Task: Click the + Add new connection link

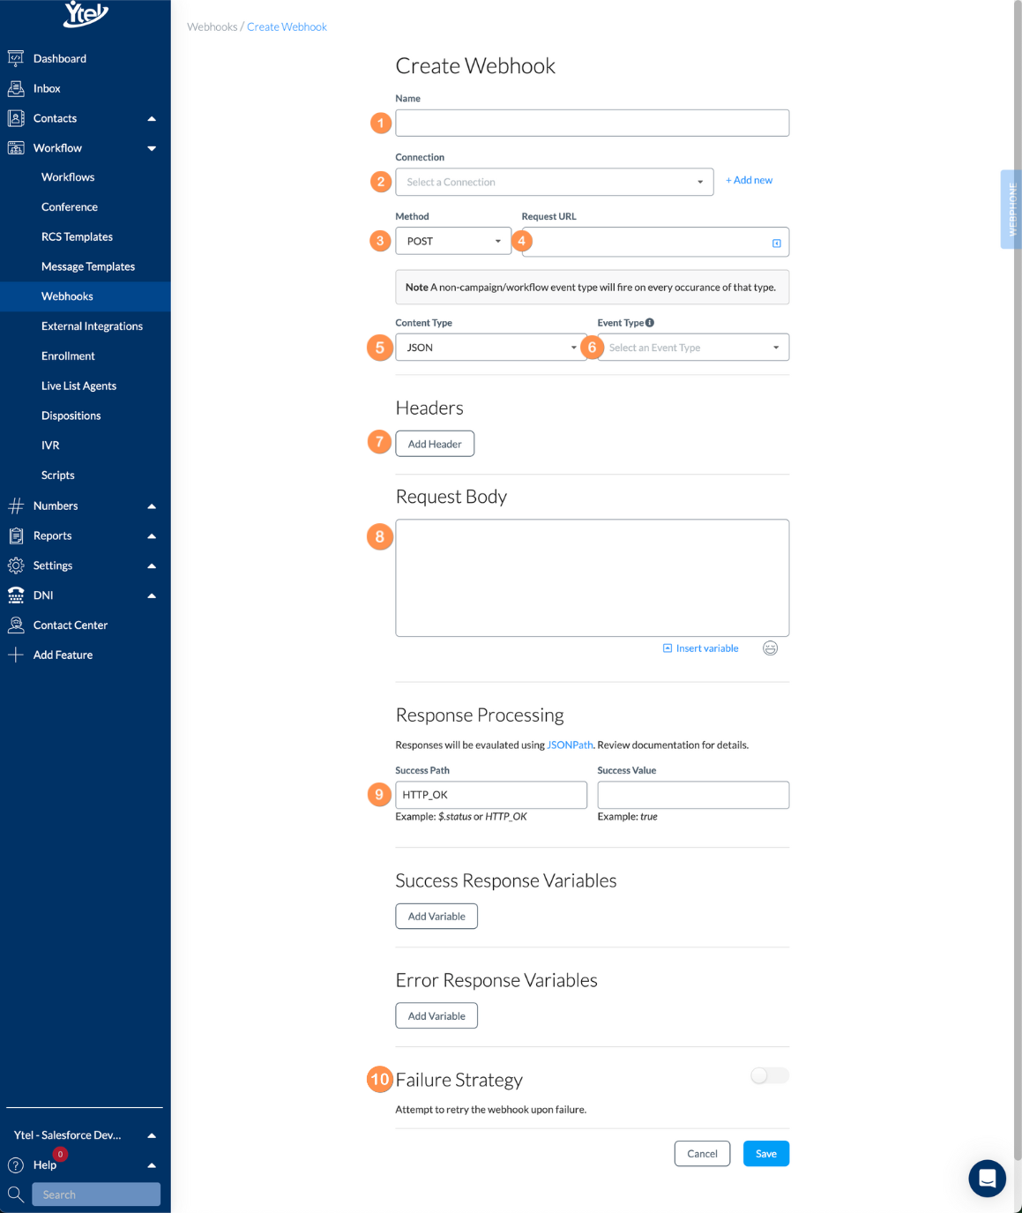Action: pos(749,180)
